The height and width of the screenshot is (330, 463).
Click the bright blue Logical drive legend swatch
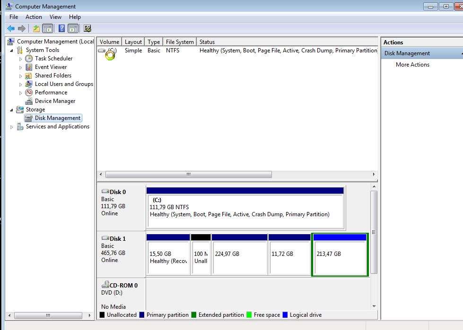point(285,315)
